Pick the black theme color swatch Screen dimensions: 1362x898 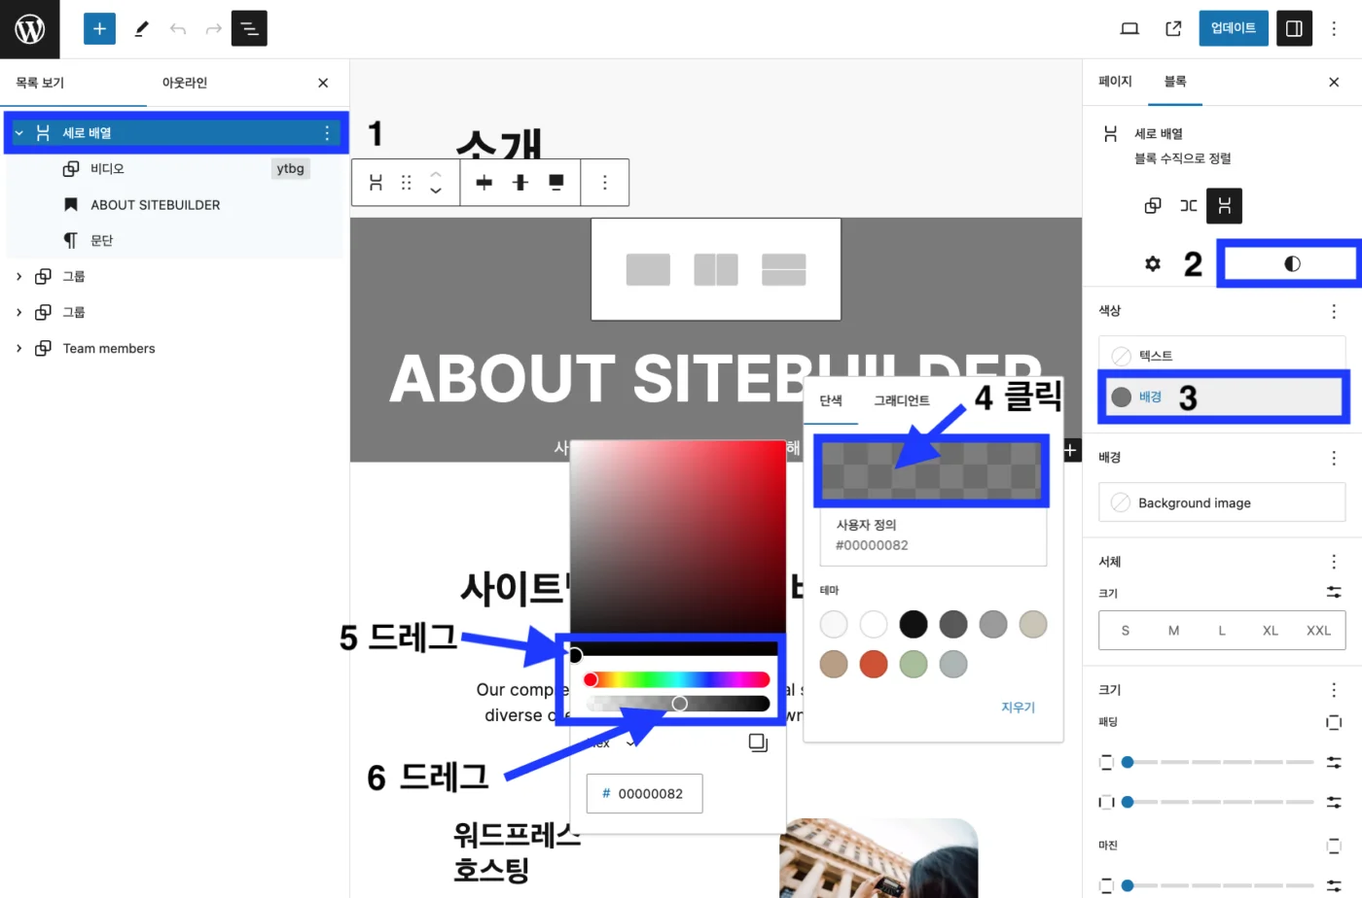914,624
